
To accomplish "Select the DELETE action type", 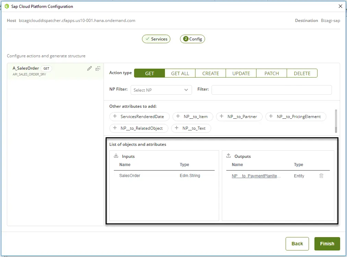I will (302, 73).
